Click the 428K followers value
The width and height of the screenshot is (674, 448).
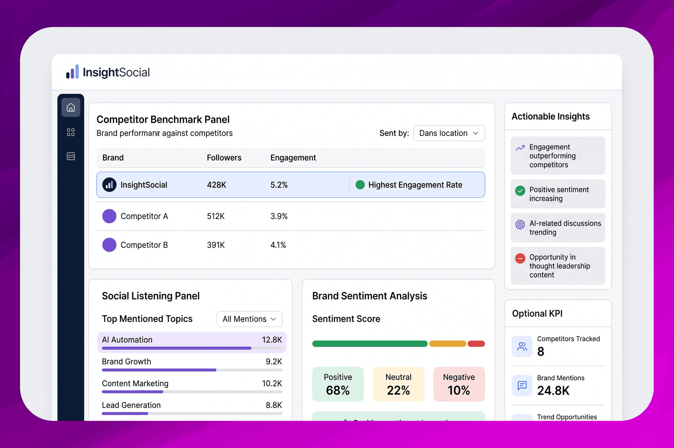pyautogui.click(x=217, y=185)
